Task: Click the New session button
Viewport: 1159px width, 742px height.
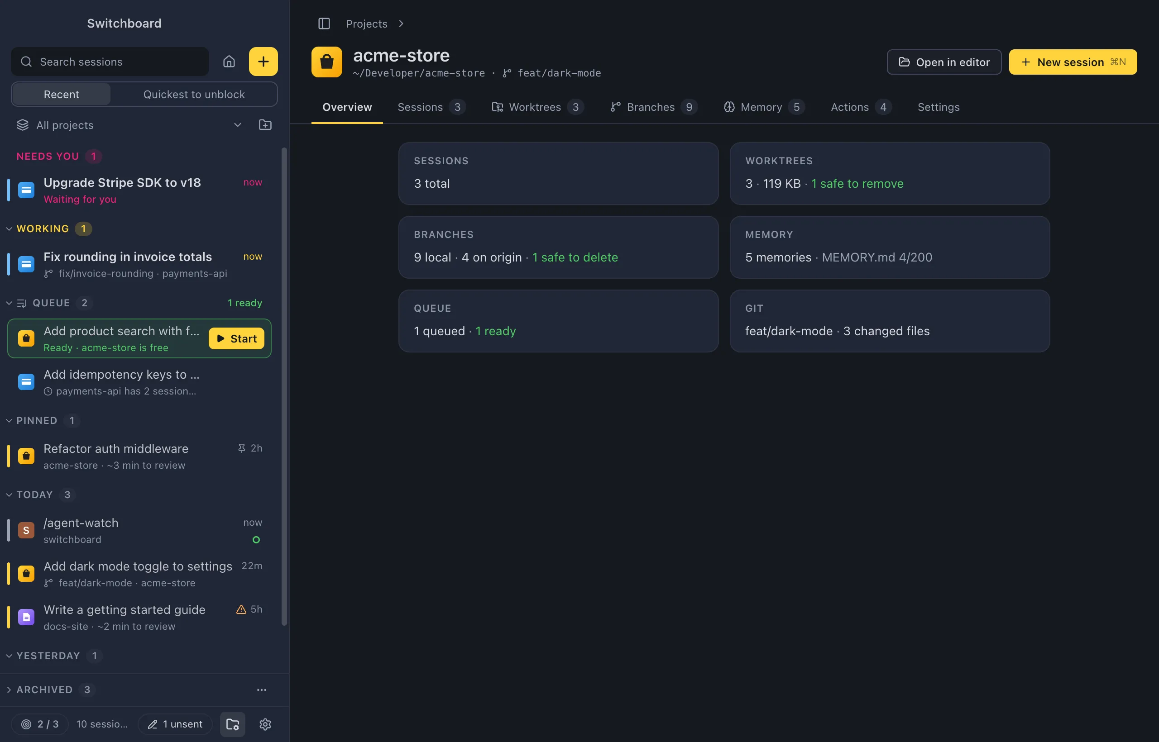Action: tap(1073, 62)
